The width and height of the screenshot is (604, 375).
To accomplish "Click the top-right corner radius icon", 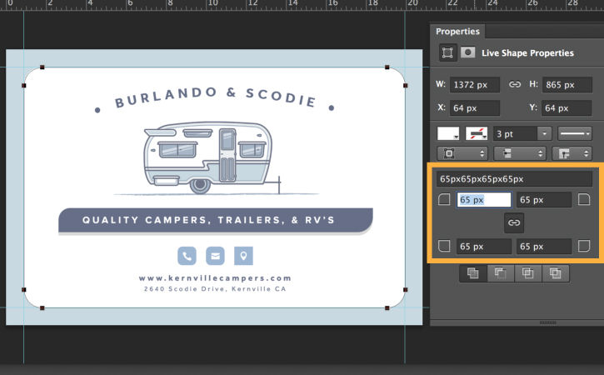I will pyautogui.click(x=583, y=199).
